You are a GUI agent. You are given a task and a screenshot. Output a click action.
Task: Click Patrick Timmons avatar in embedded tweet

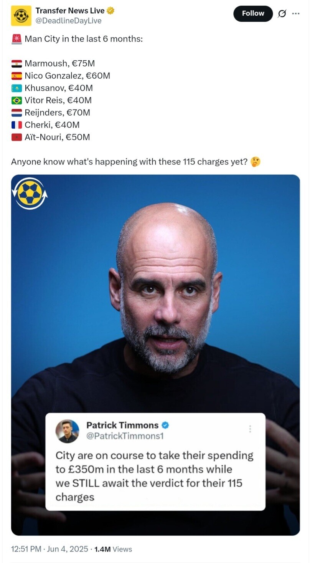(68, 431)
